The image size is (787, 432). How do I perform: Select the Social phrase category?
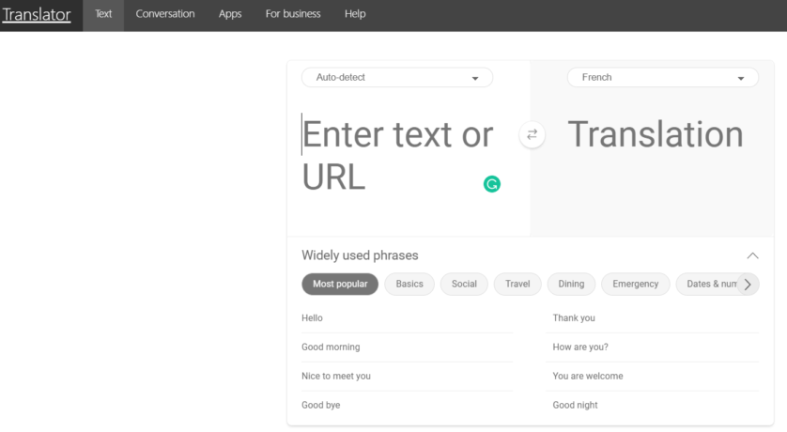pos(464,284)
